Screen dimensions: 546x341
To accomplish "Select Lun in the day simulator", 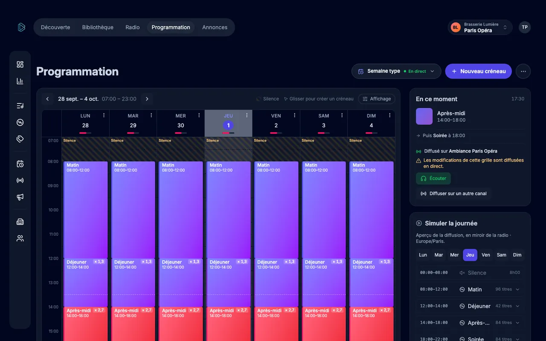I will click(x=423, y=255).
